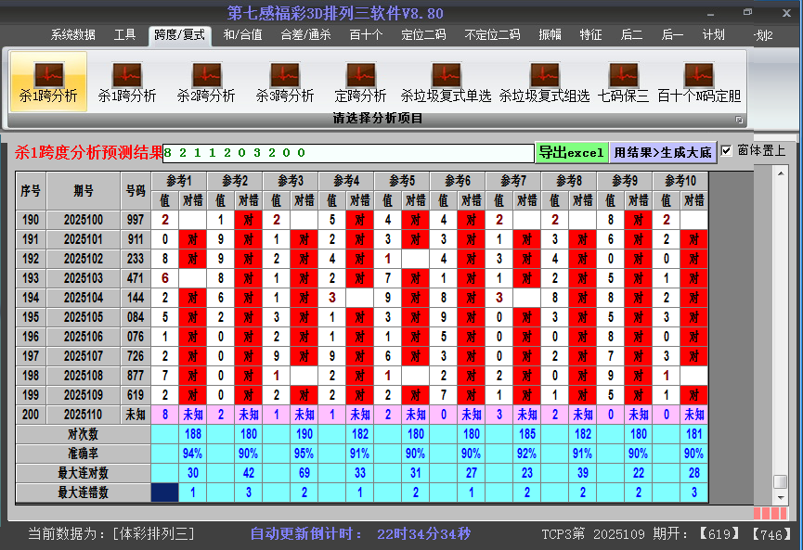
Task: Switch to the 跨度/复式 tab
Action: pos(180,35)
